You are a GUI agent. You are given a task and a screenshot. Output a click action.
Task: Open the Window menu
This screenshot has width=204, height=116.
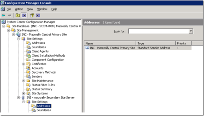[x=42, y=9]
